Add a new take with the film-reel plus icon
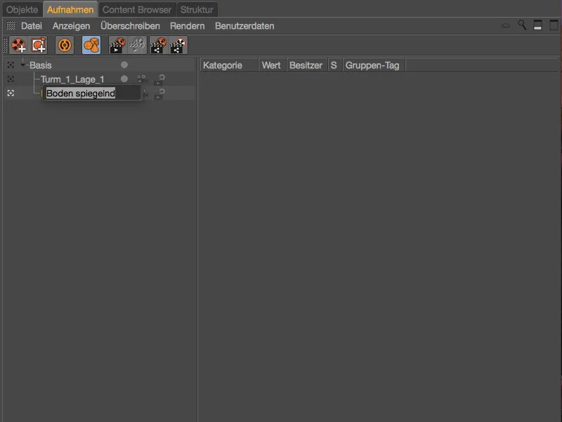 pos(18,45)
